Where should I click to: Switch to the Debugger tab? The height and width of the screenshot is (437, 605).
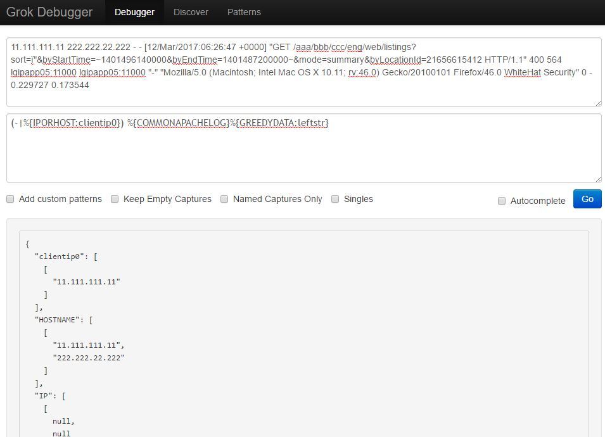pyautogui.click(x=134, y=12)
